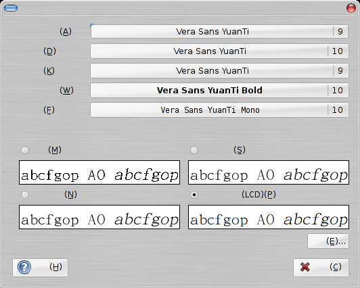The image size is (360, 288).
Task: Click the (M) font rendering preview sample
Action: coord(99,172)
